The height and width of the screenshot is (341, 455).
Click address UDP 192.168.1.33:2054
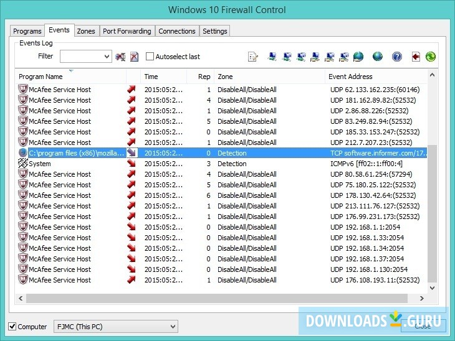(x=367, y=238)
